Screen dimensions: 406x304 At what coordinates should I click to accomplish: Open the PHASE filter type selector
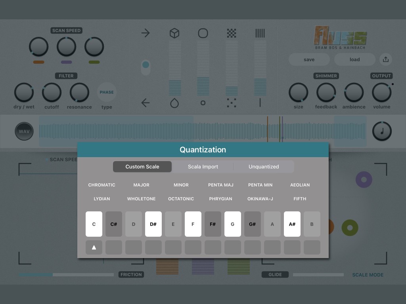click(107, 92)
